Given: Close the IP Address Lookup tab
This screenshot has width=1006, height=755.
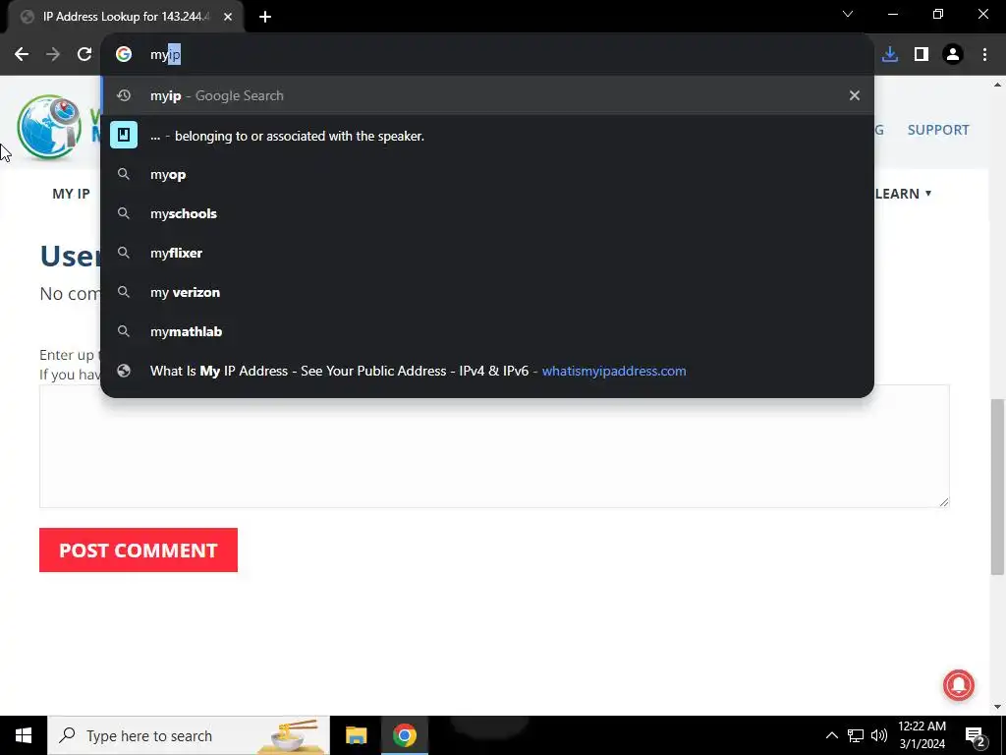Looking at the screenshot, I should (228, 17).
